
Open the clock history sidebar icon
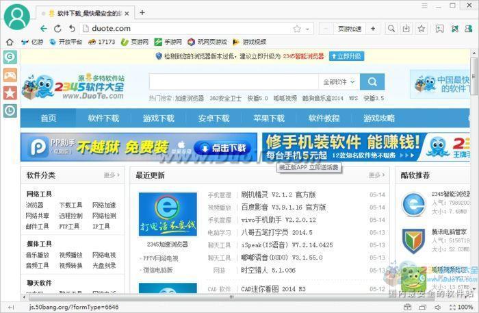tap(10, 111)
